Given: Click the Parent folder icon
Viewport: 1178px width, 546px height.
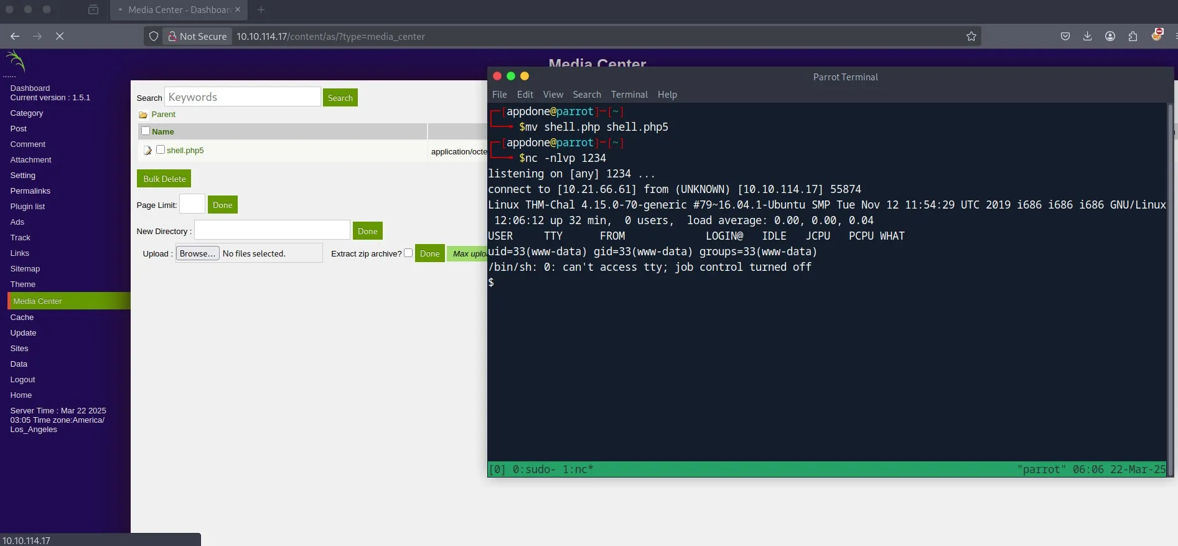Looking at the screenshot, I should [143, 115].
